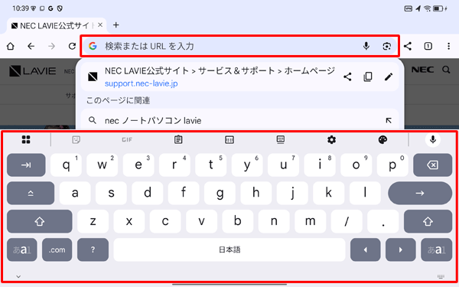The image size is (459, 287).
Task: Edit the suggested URL with pencil icon
Action: (x=389, y=77)
